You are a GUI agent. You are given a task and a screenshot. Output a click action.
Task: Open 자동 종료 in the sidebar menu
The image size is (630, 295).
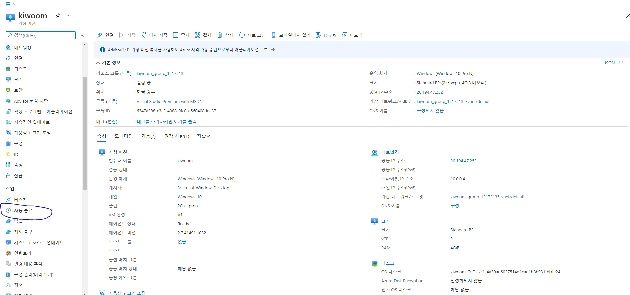[x=23, y=210]
